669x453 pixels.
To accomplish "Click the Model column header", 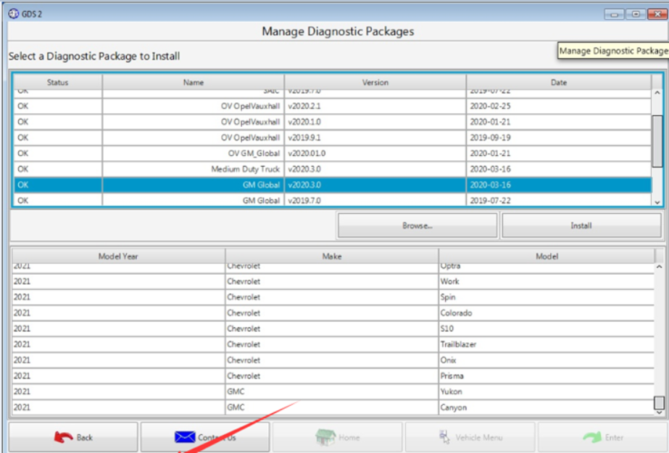I will coord(547,256).
